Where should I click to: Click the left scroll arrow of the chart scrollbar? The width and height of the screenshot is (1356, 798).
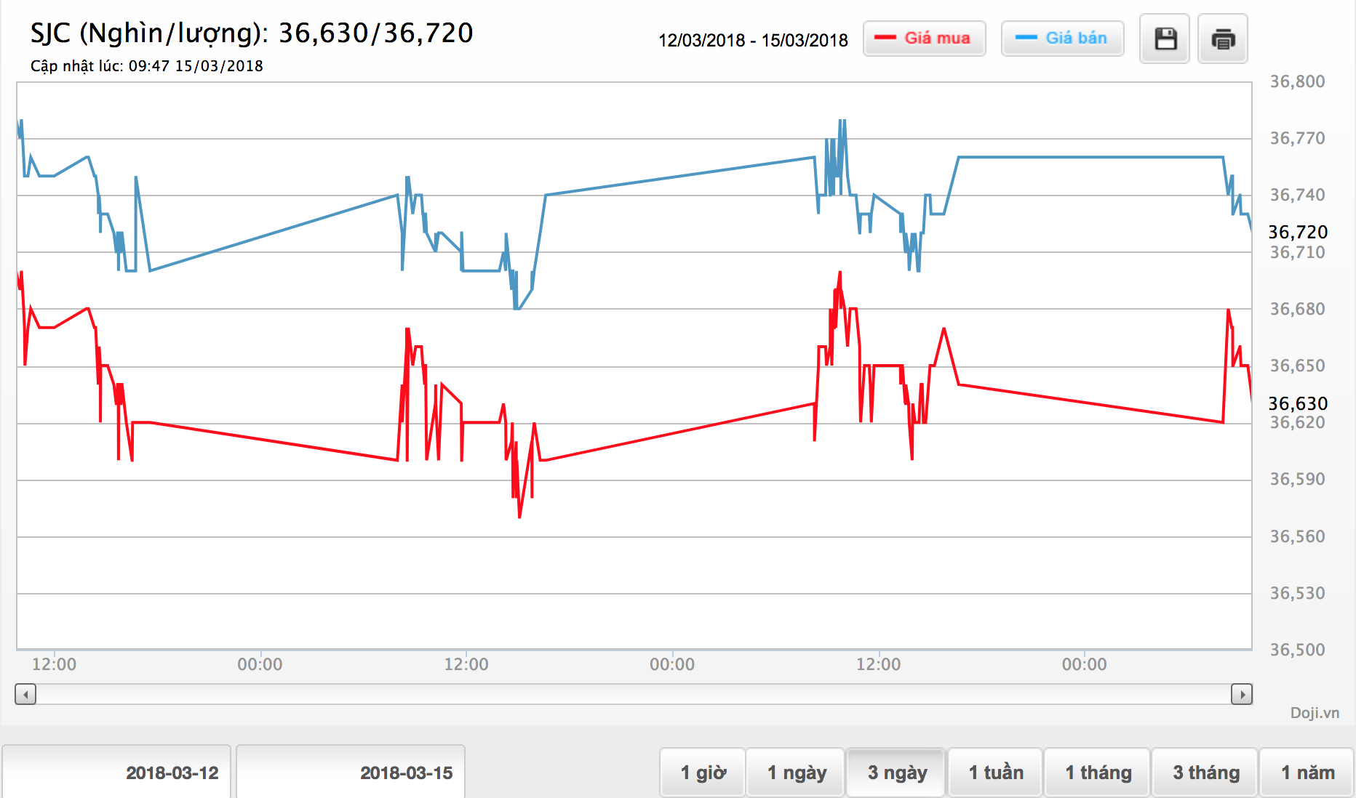pyautogui.click(x=25, y=695)
